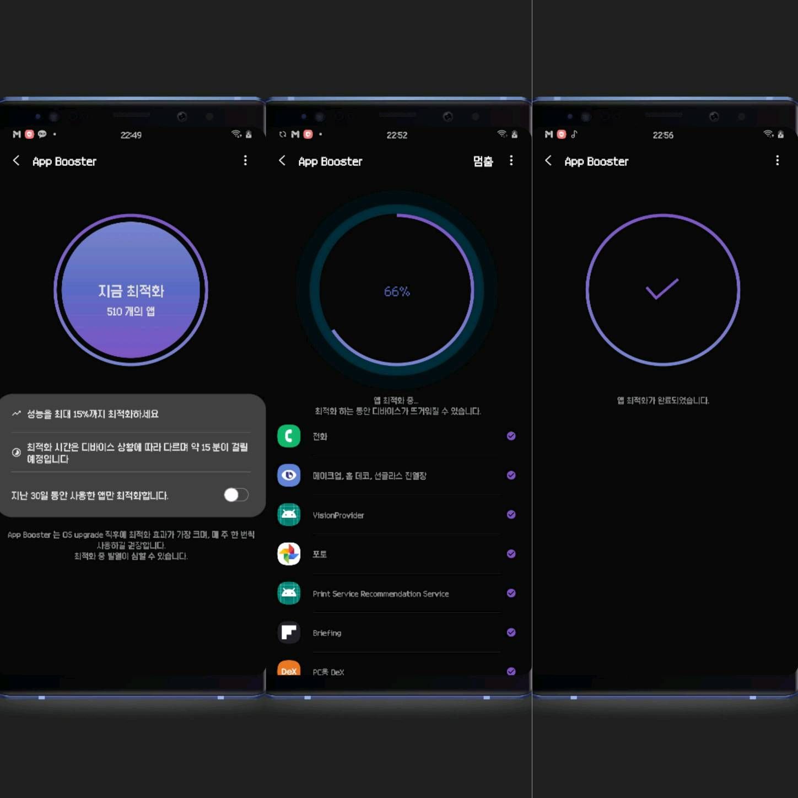Toggle checkmark for Print Service Recommendation Service

tap(511, 593)
